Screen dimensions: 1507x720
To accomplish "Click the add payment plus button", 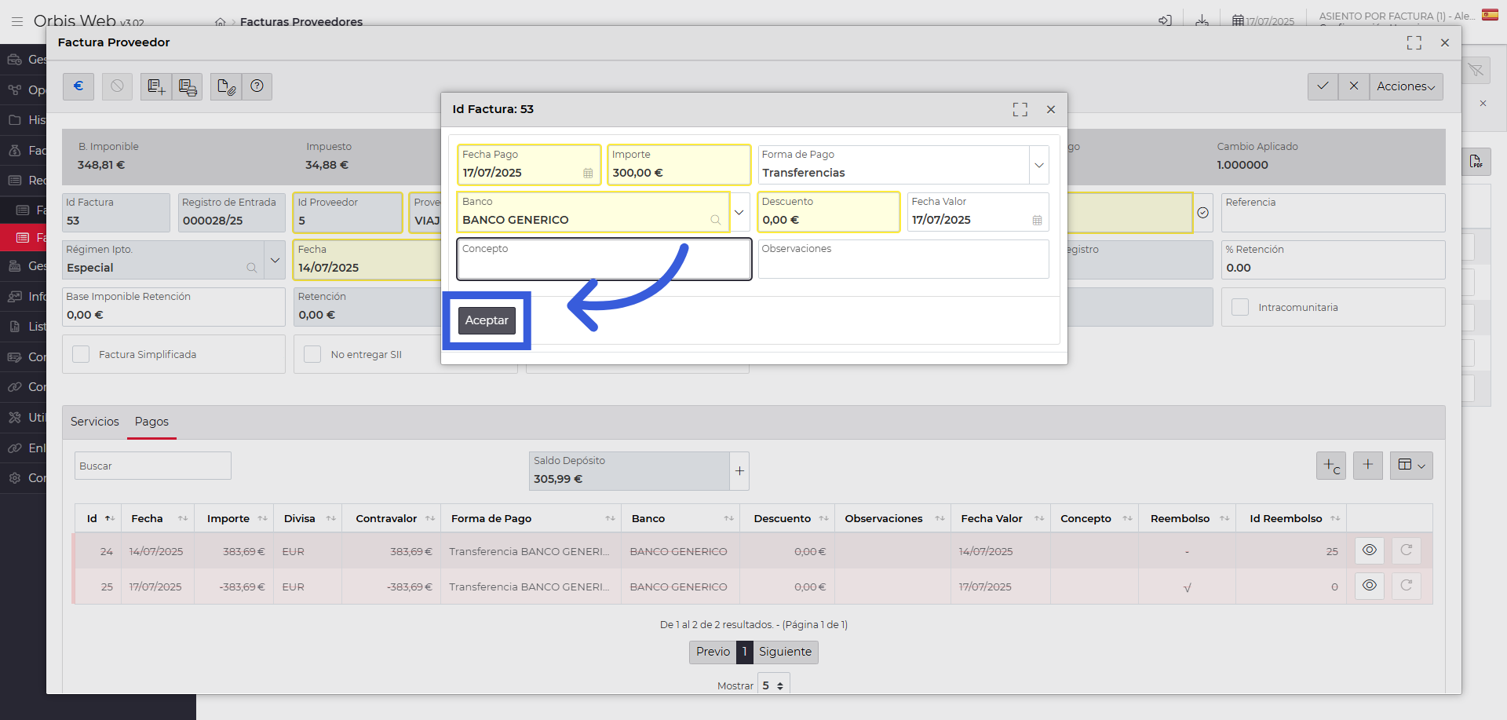I will [1367, 465].
